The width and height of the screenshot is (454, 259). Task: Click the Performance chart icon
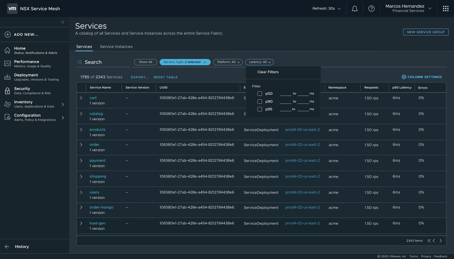pyautogui.click(x=7, y=64)
